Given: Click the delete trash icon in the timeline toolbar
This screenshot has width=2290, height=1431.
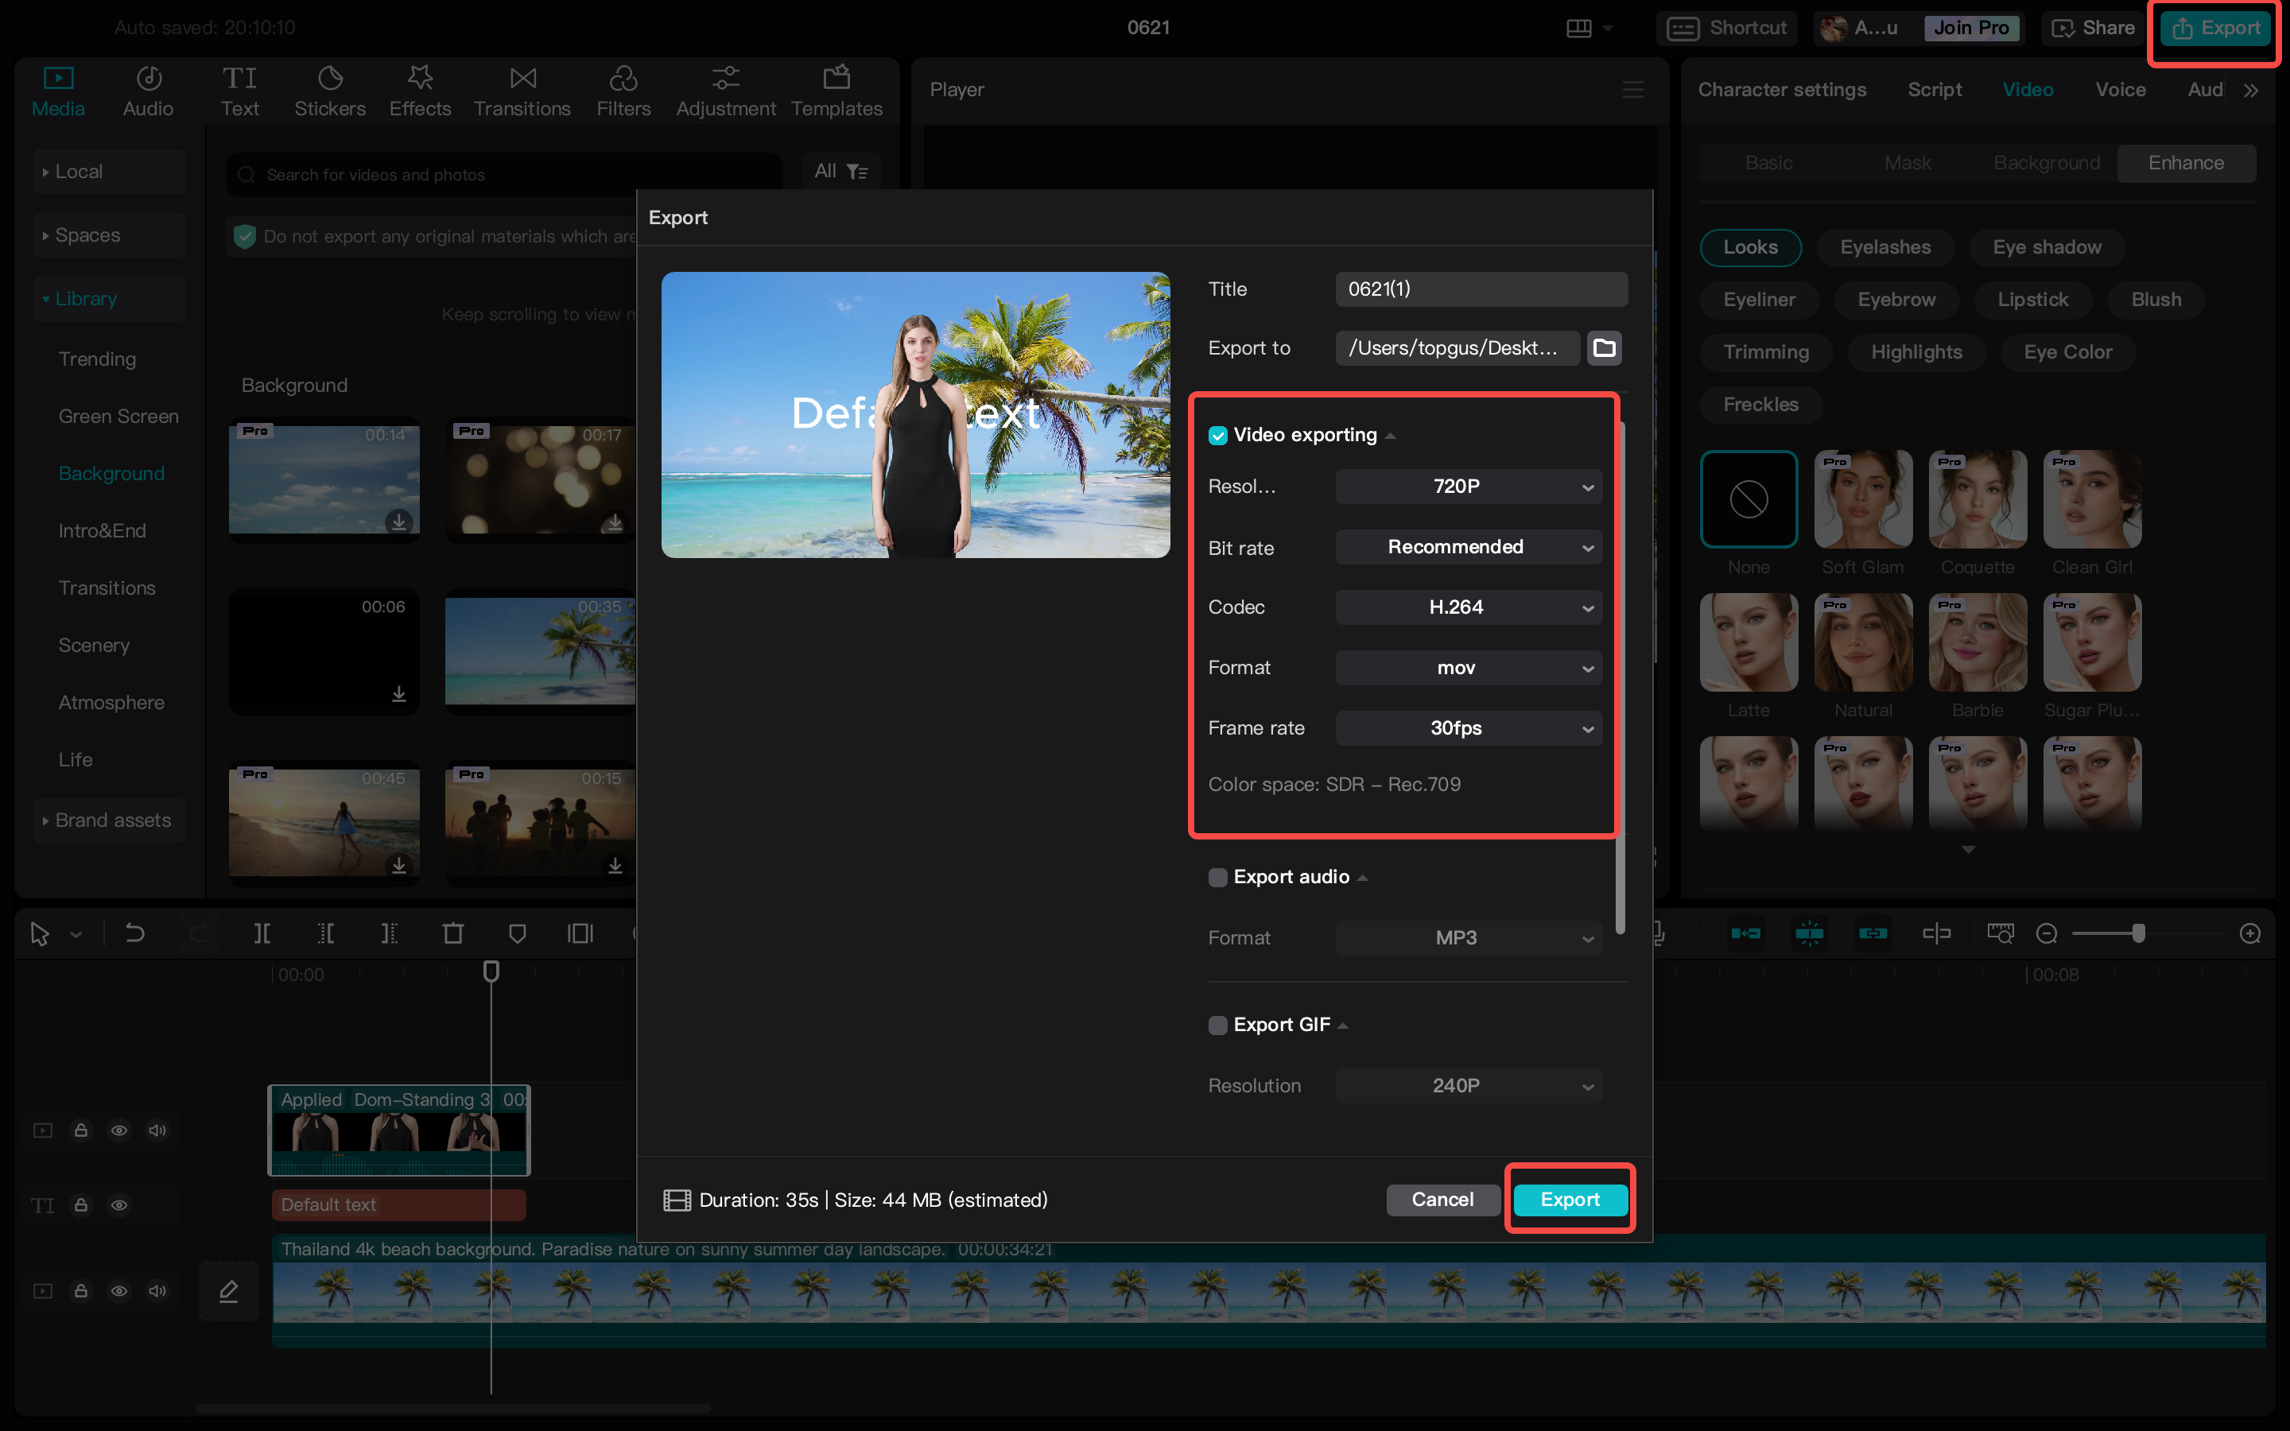Looking at the screenshot, I should tap(453, 934).
